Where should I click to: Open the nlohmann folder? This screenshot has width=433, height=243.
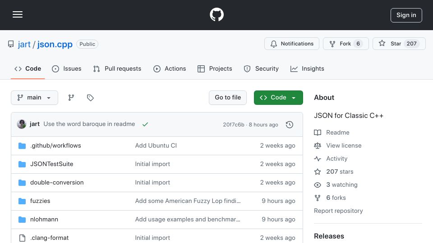[x=44, y=219]
